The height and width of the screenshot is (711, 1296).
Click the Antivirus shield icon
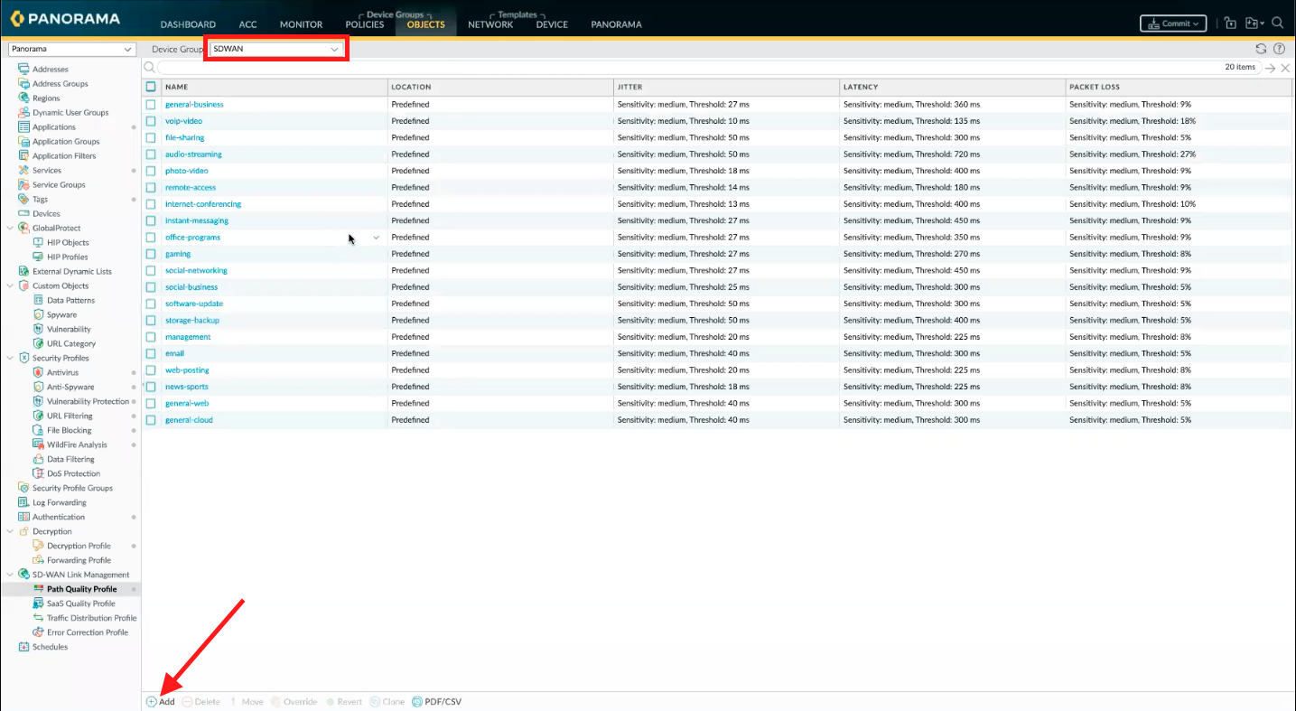(39, 372)
